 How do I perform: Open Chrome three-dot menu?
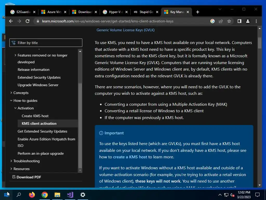coord(256,21)
